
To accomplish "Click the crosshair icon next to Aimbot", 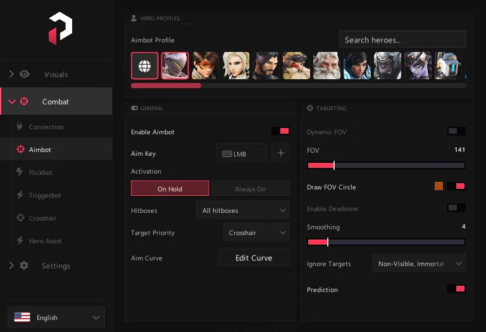I will click(x=20, y=150).
